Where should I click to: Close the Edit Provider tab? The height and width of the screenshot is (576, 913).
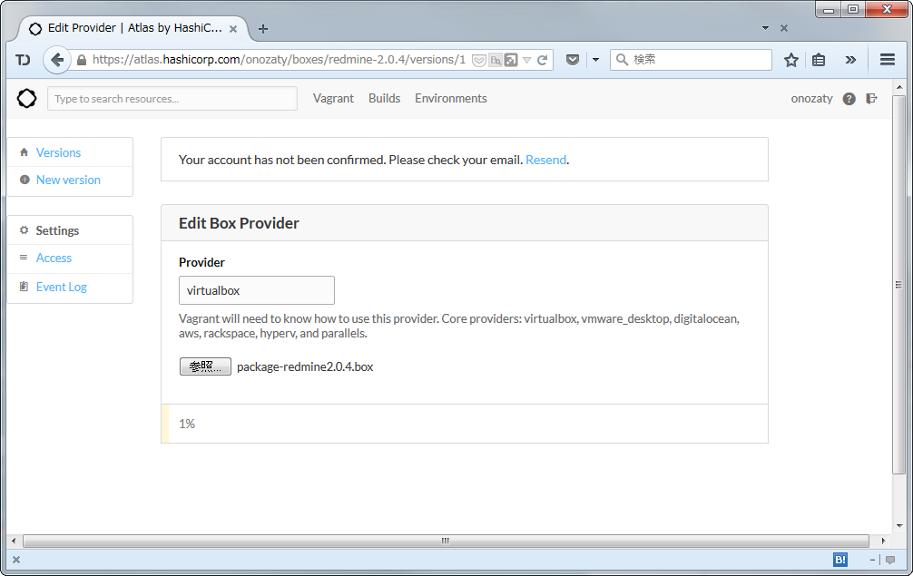(233, 28)
